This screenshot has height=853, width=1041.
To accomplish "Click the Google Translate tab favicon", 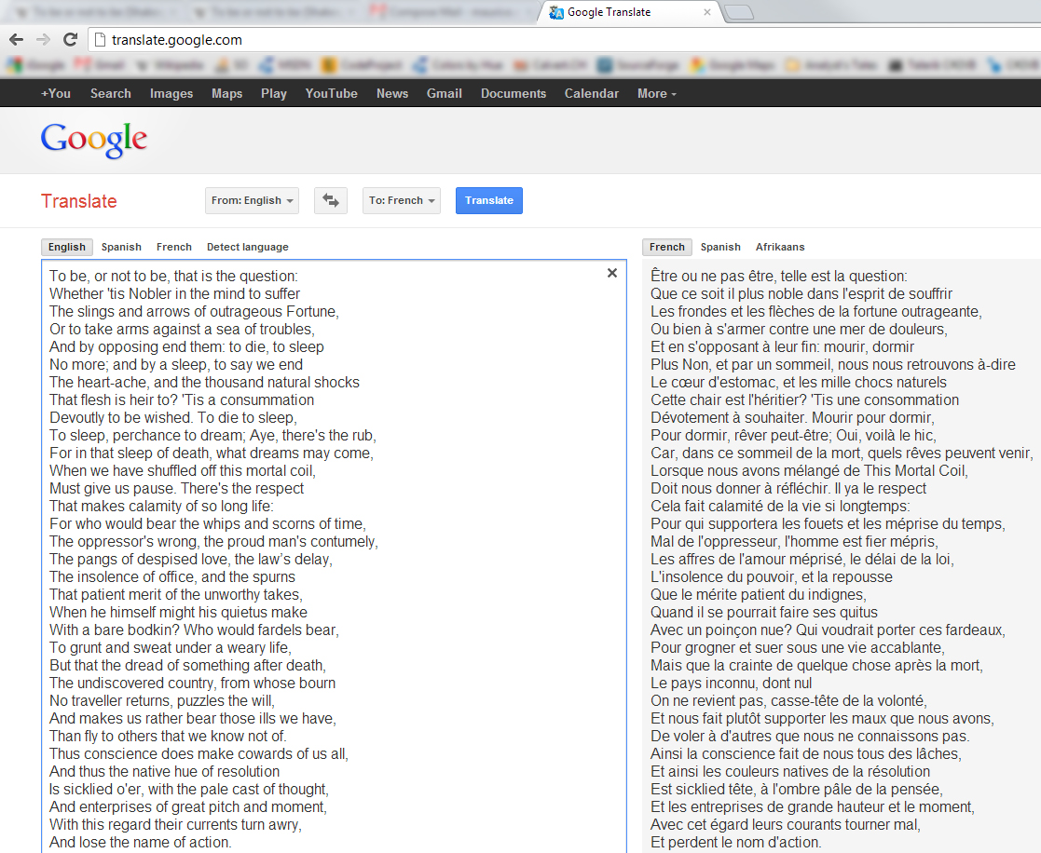I will 556,12.
